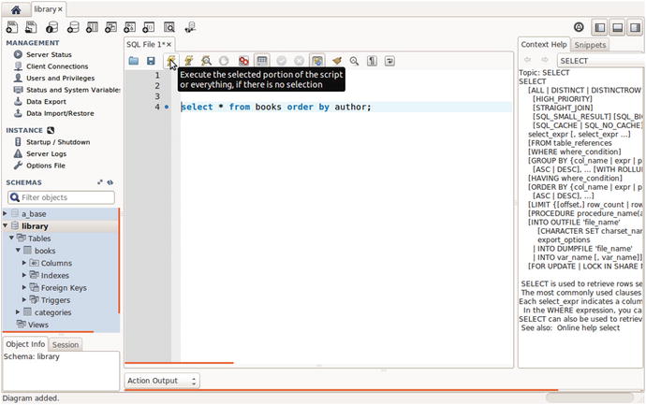Click the commit transaction checkmark icon
The width and height of the screenshot is (646, 405).
(x=282, y=61)
